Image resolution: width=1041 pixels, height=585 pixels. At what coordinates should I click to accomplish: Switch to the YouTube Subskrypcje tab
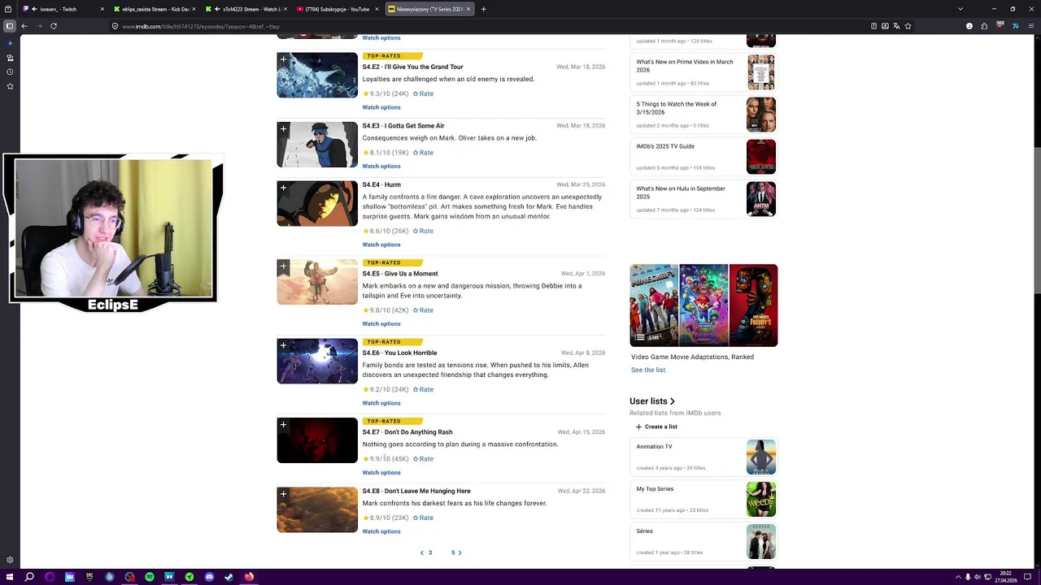pos(338,9)
